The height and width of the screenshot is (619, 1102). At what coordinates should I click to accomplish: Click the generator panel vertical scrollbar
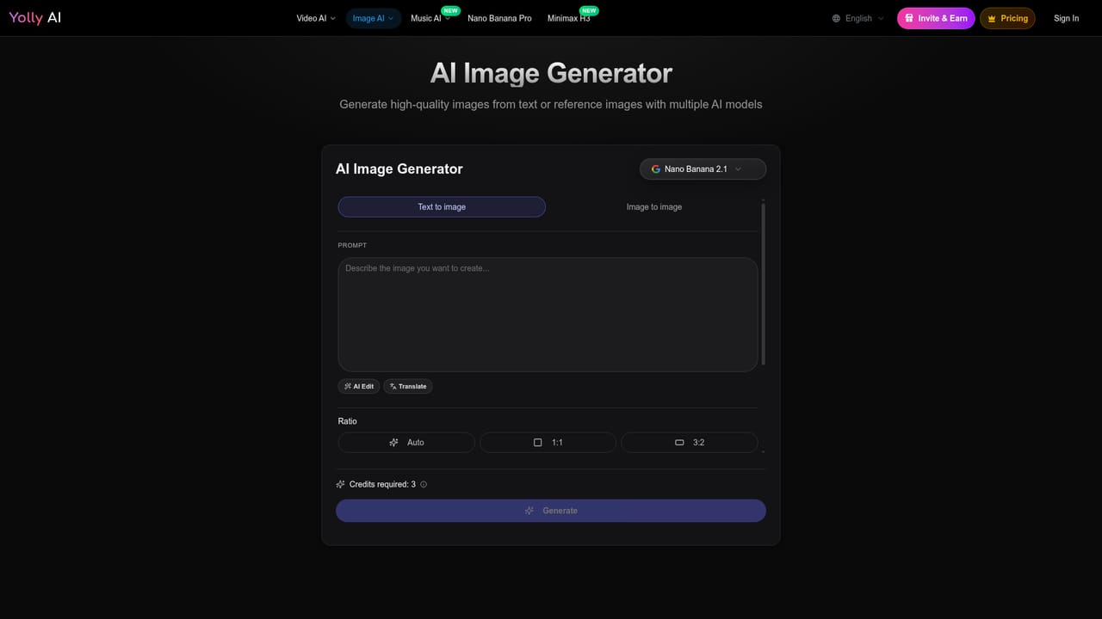(763, 284)
